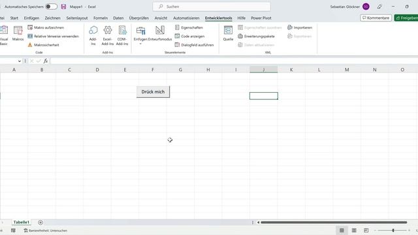Switch to Page Layout view icon
The image size is (418, 235).
(x=354, y=230)
